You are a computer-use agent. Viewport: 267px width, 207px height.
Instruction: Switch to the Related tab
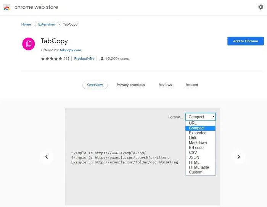(x=192, y=85)
